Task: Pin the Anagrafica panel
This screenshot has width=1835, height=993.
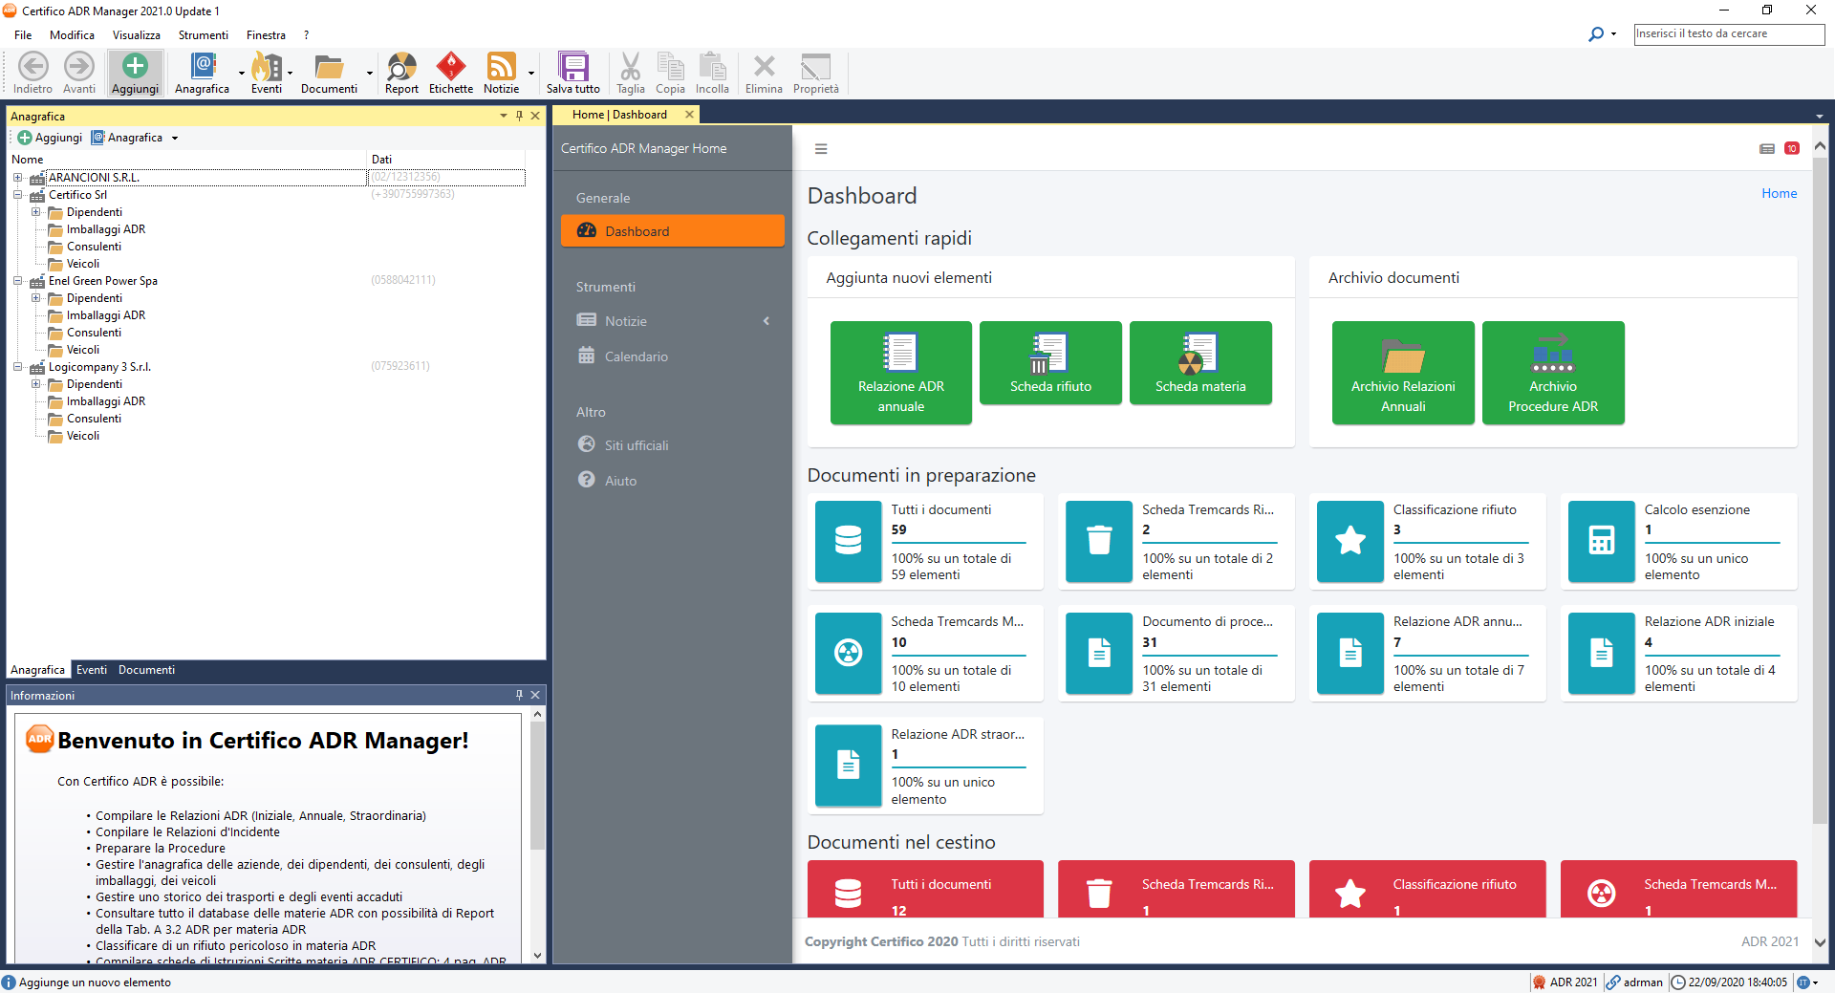Action: [519, 116]
